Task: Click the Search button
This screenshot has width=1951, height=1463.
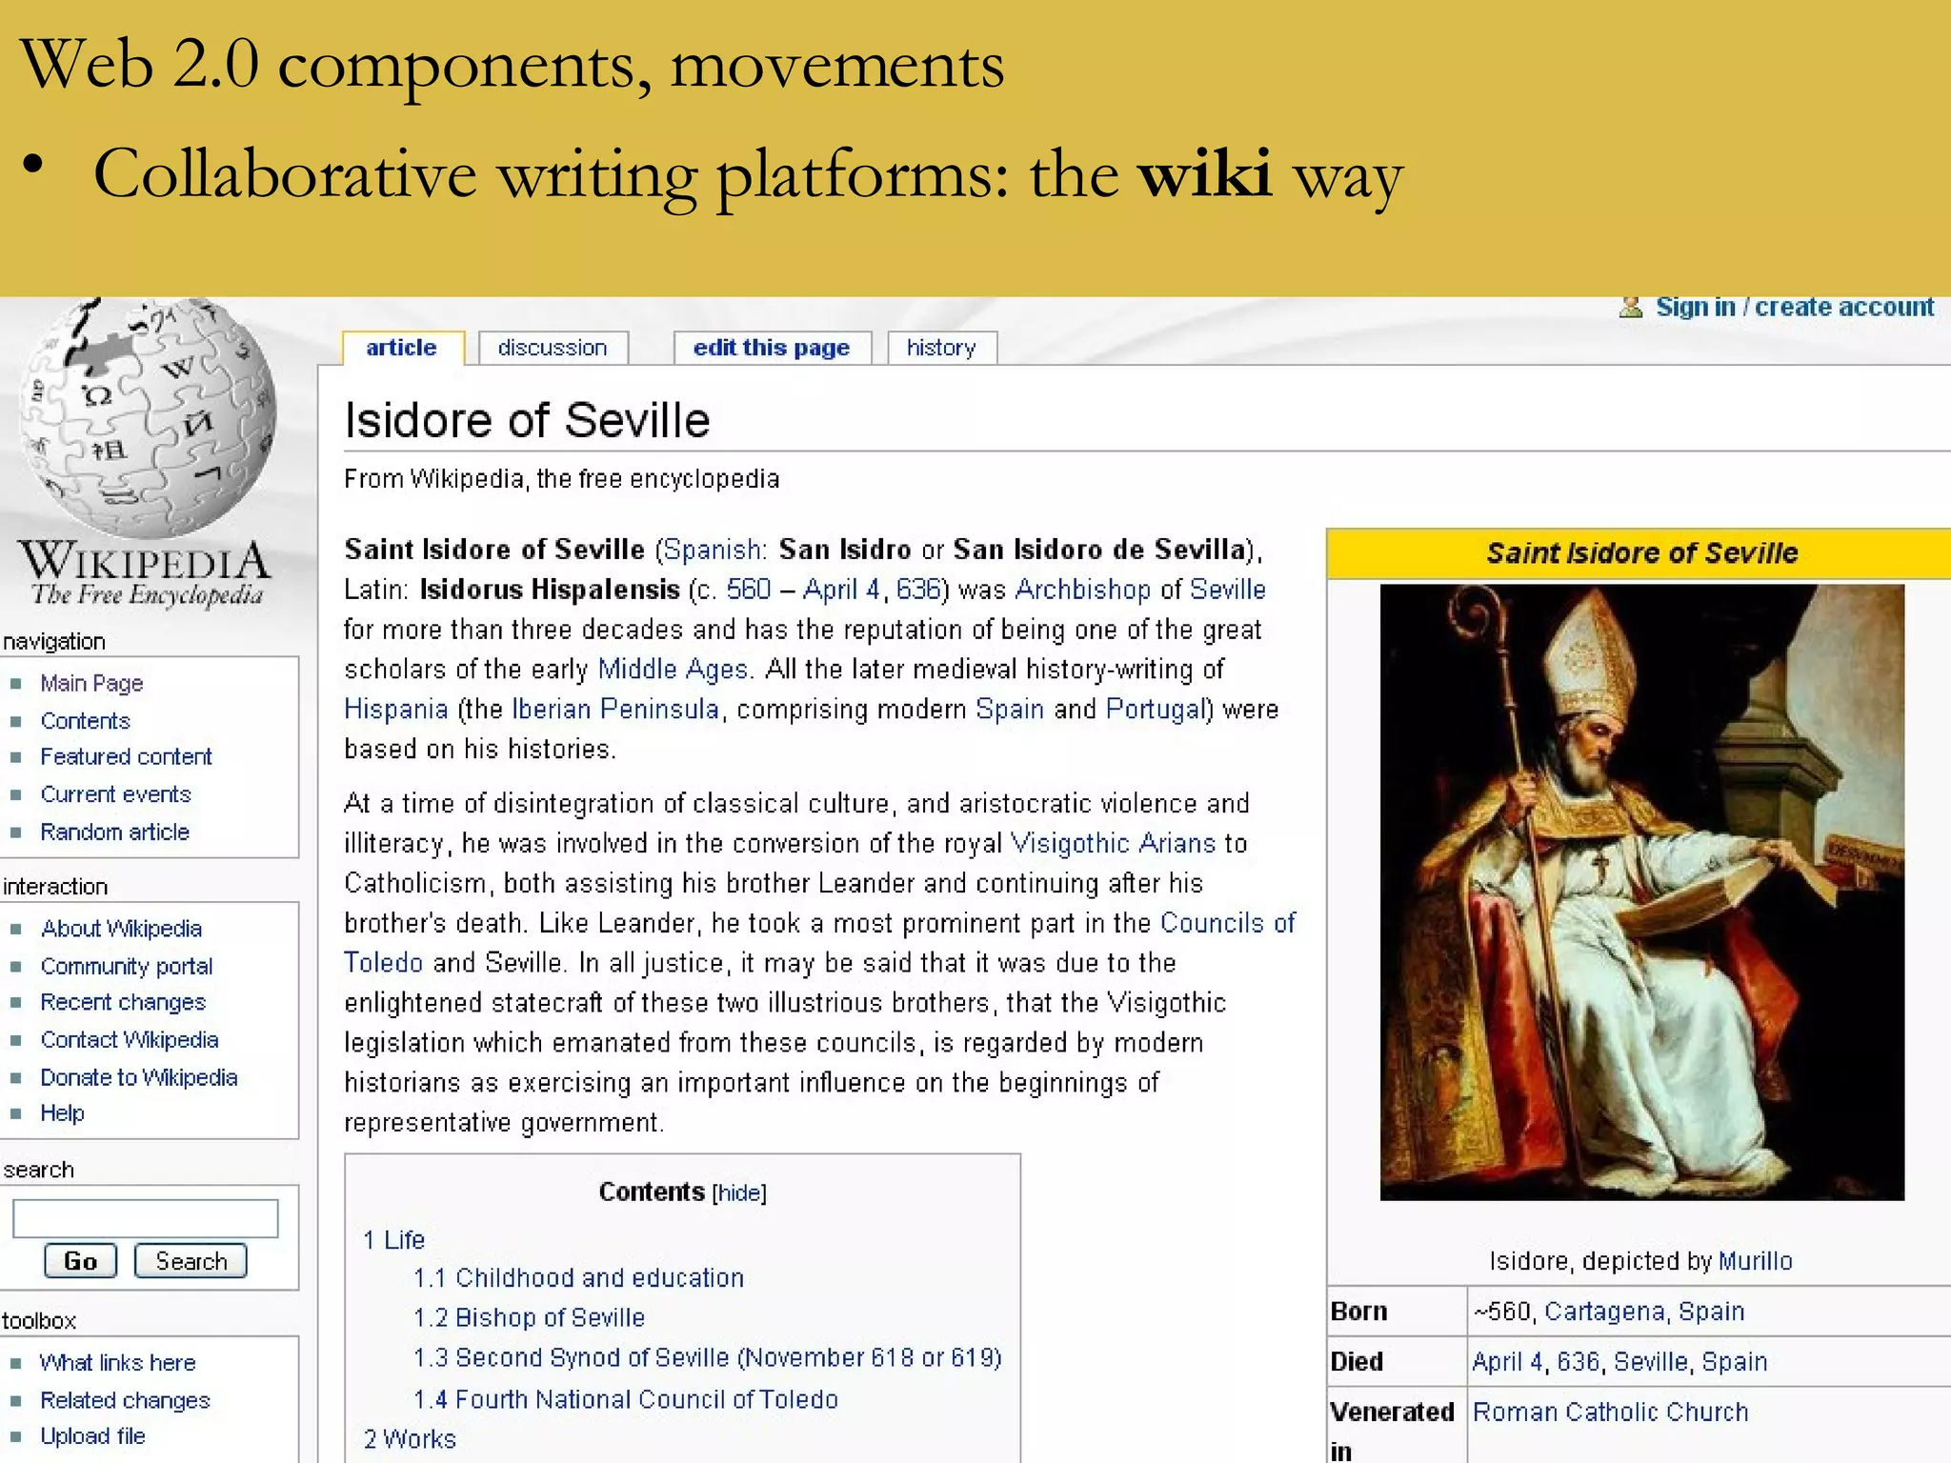Action: 191,1260
